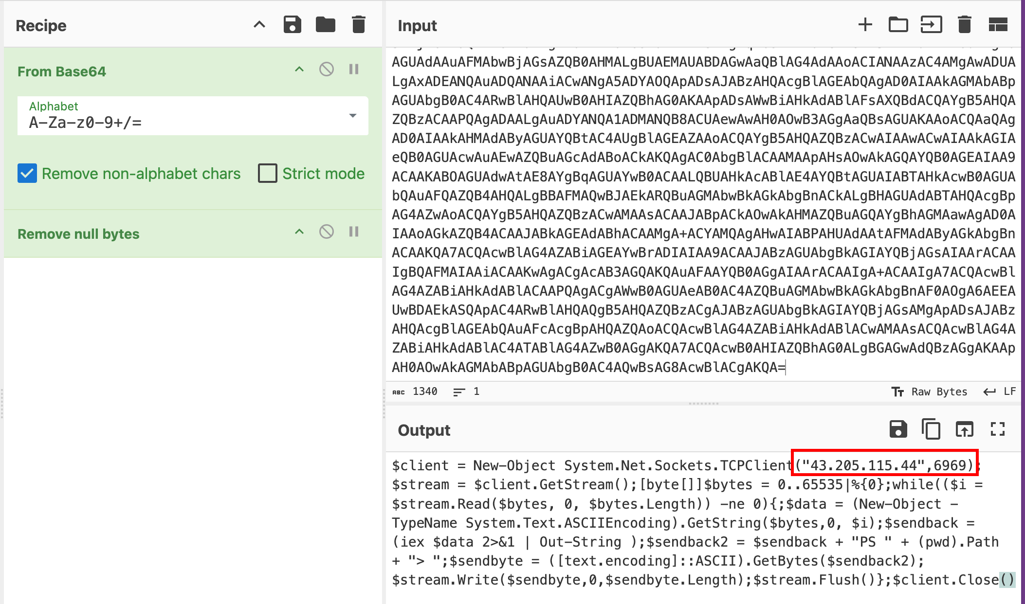Open a folder as input

[x=898, y=25]
